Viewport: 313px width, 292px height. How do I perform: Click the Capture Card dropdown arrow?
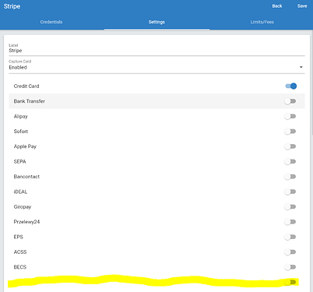point(301,67)
